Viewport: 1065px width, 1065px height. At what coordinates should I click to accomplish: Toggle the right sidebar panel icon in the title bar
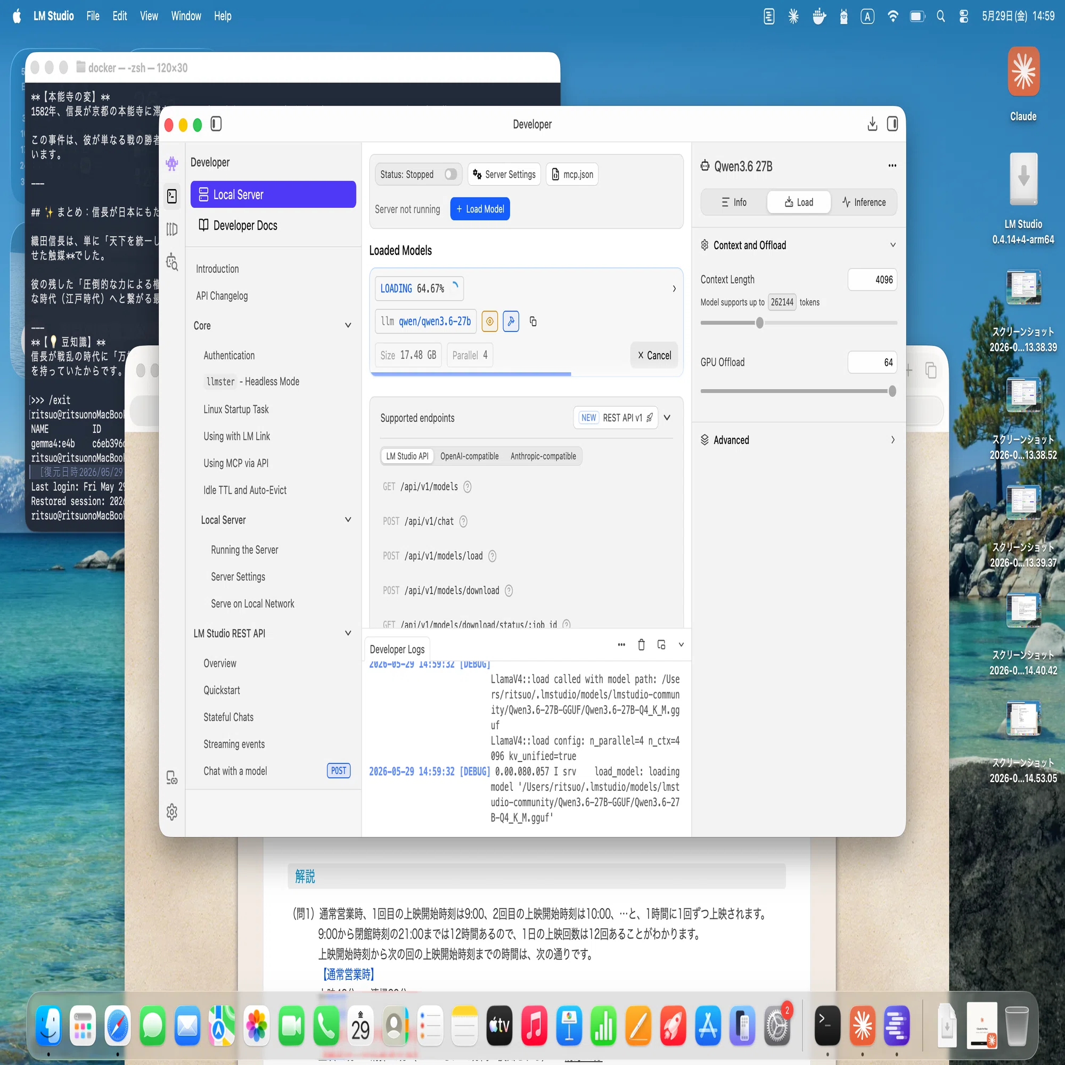click(x=892, y=124)
